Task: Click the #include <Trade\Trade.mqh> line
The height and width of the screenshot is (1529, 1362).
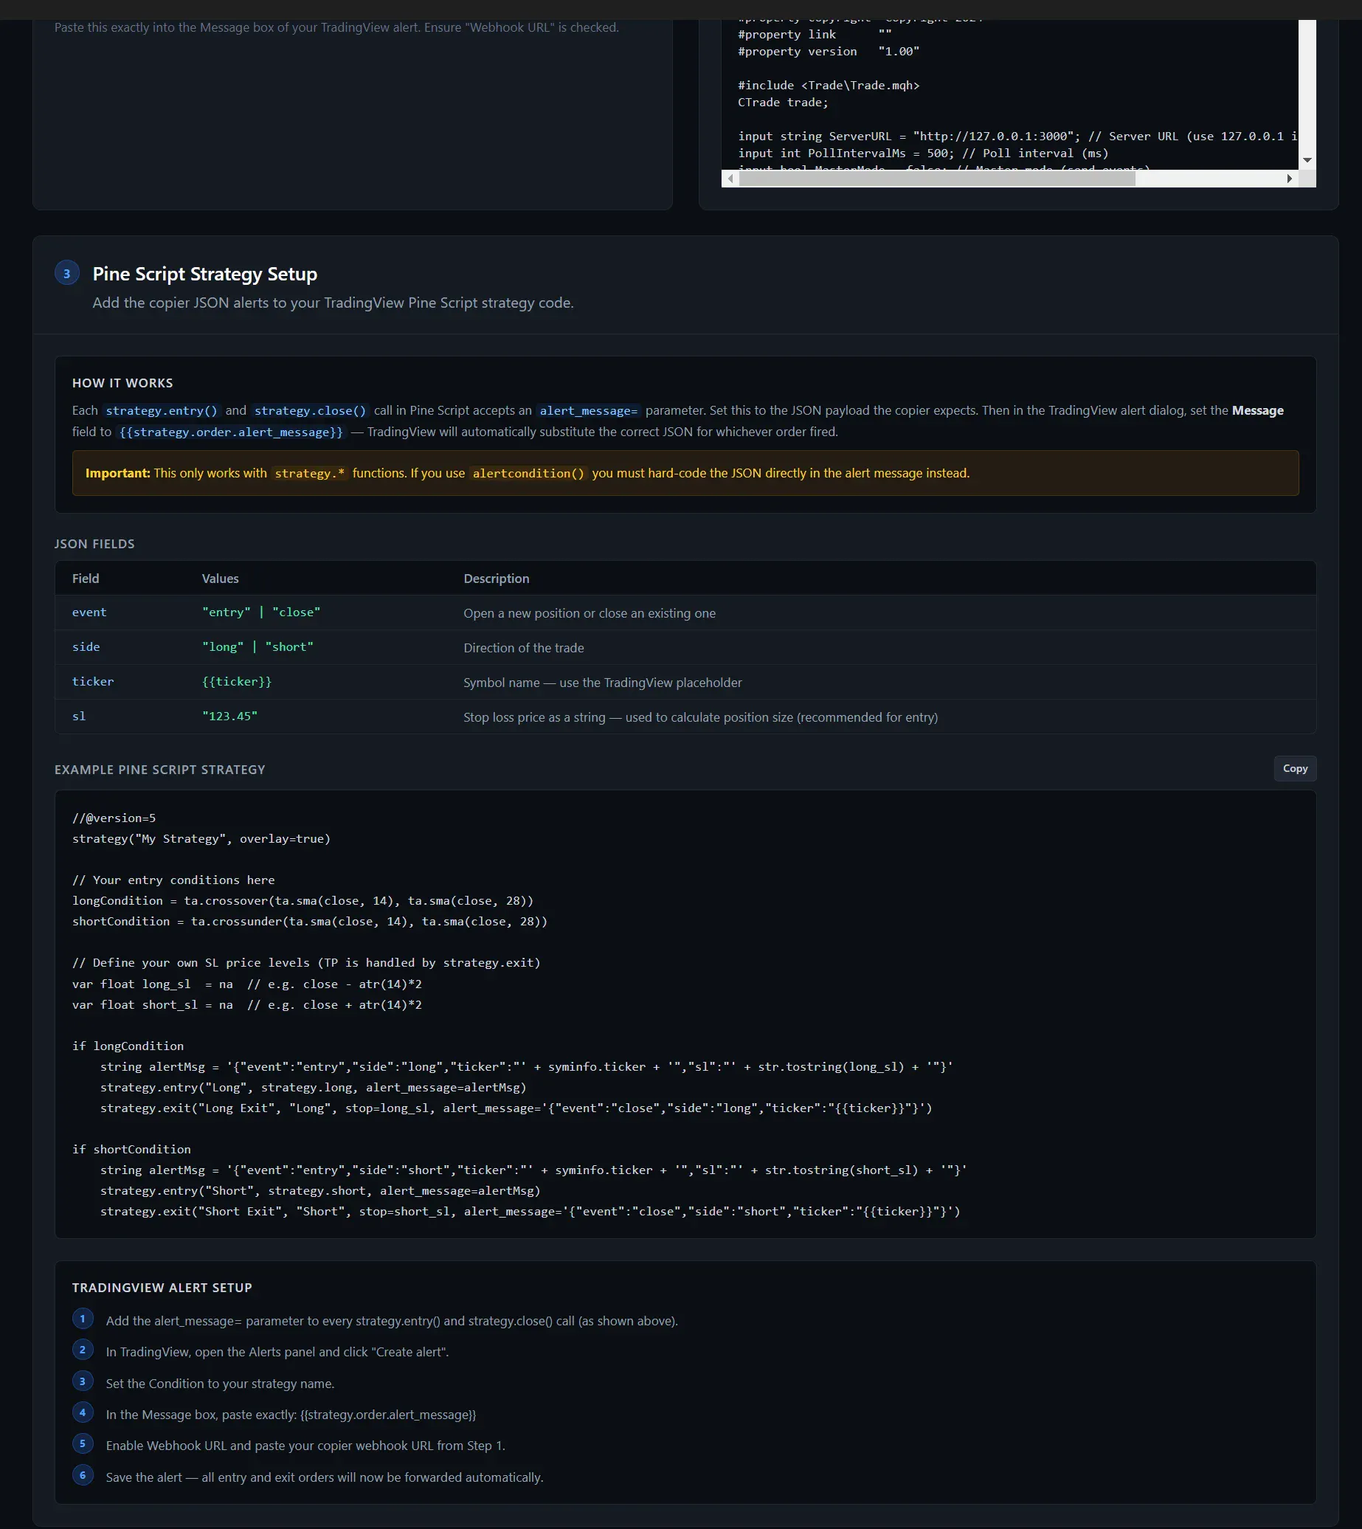Action: (829, 86)
